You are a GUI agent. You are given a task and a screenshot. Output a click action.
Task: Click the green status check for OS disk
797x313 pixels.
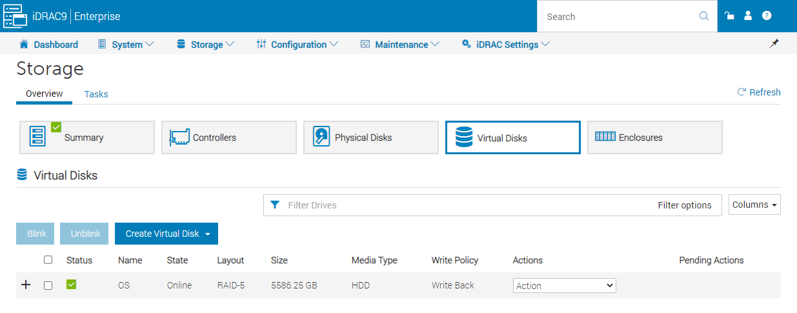pos(72,285)
